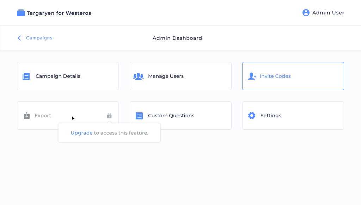Select the Invite Codes card

pos(293,76)
